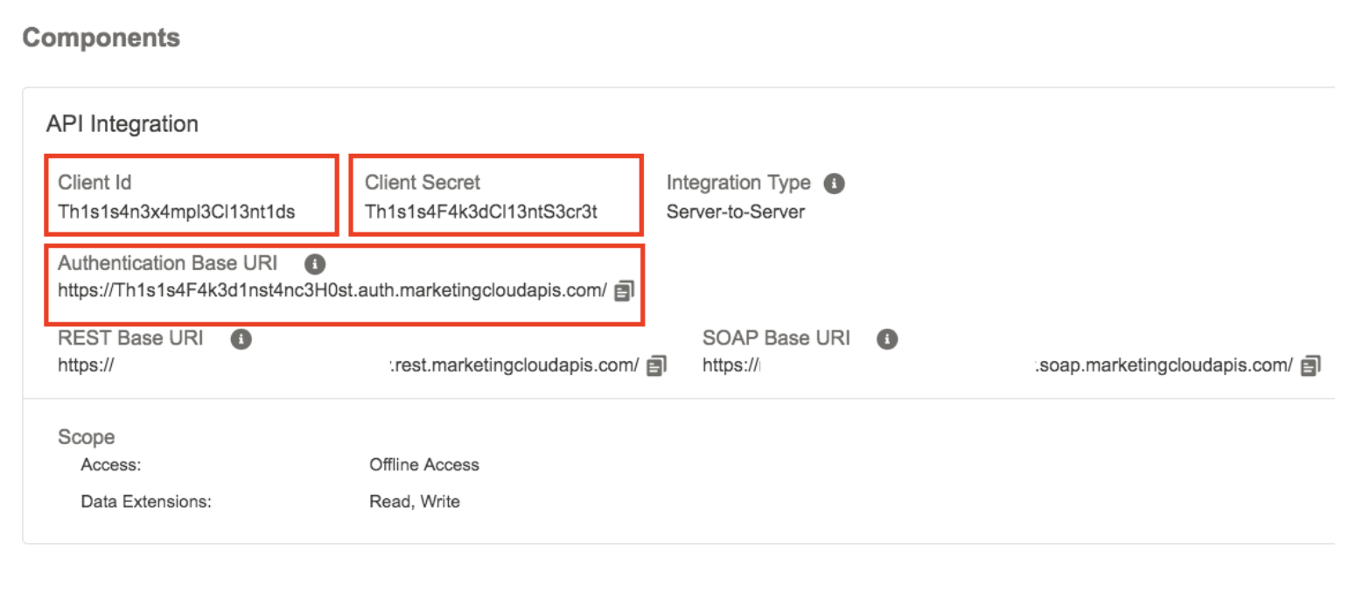This screenshot has width=1363, height=591.
Task: Select the Offline Access scope value
Action: pyautogui.click(x=424, y=465)
